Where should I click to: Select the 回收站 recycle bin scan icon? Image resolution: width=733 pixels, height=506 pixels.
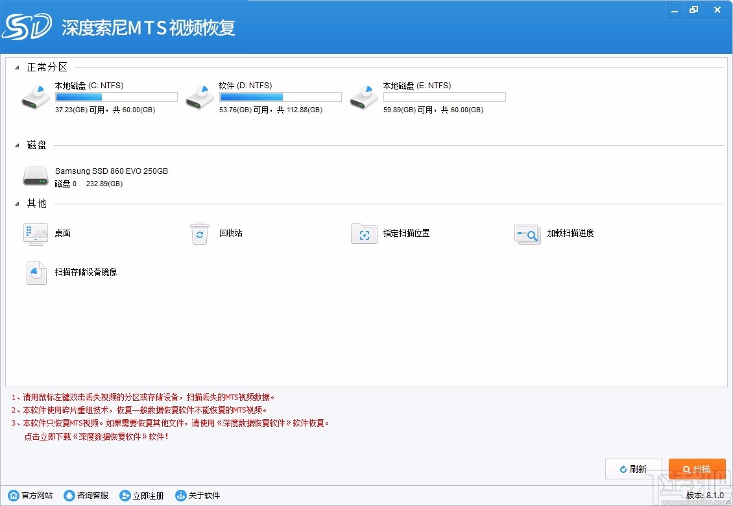[x=200, y=234]
